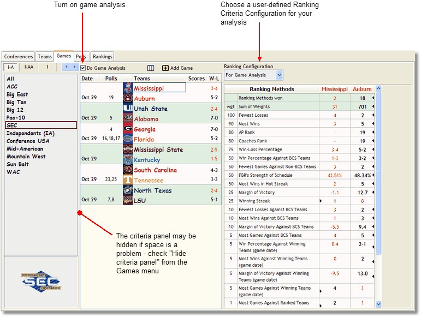Switch to the Teams tab
This screenshot has width=421, height=317.
point(45,57)
